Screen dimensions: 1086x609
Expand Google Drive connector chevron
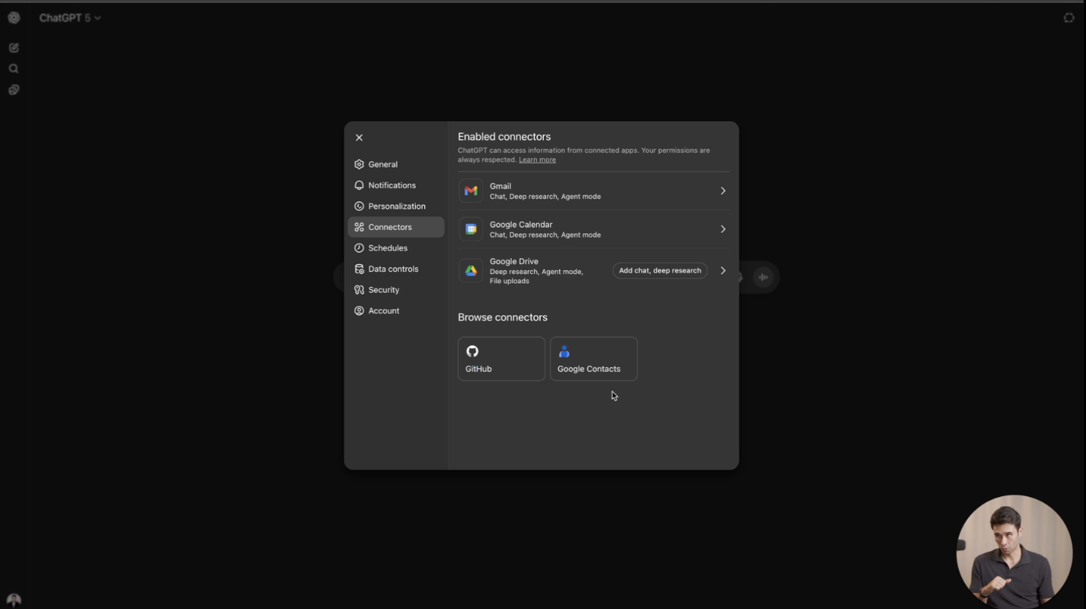723,270
